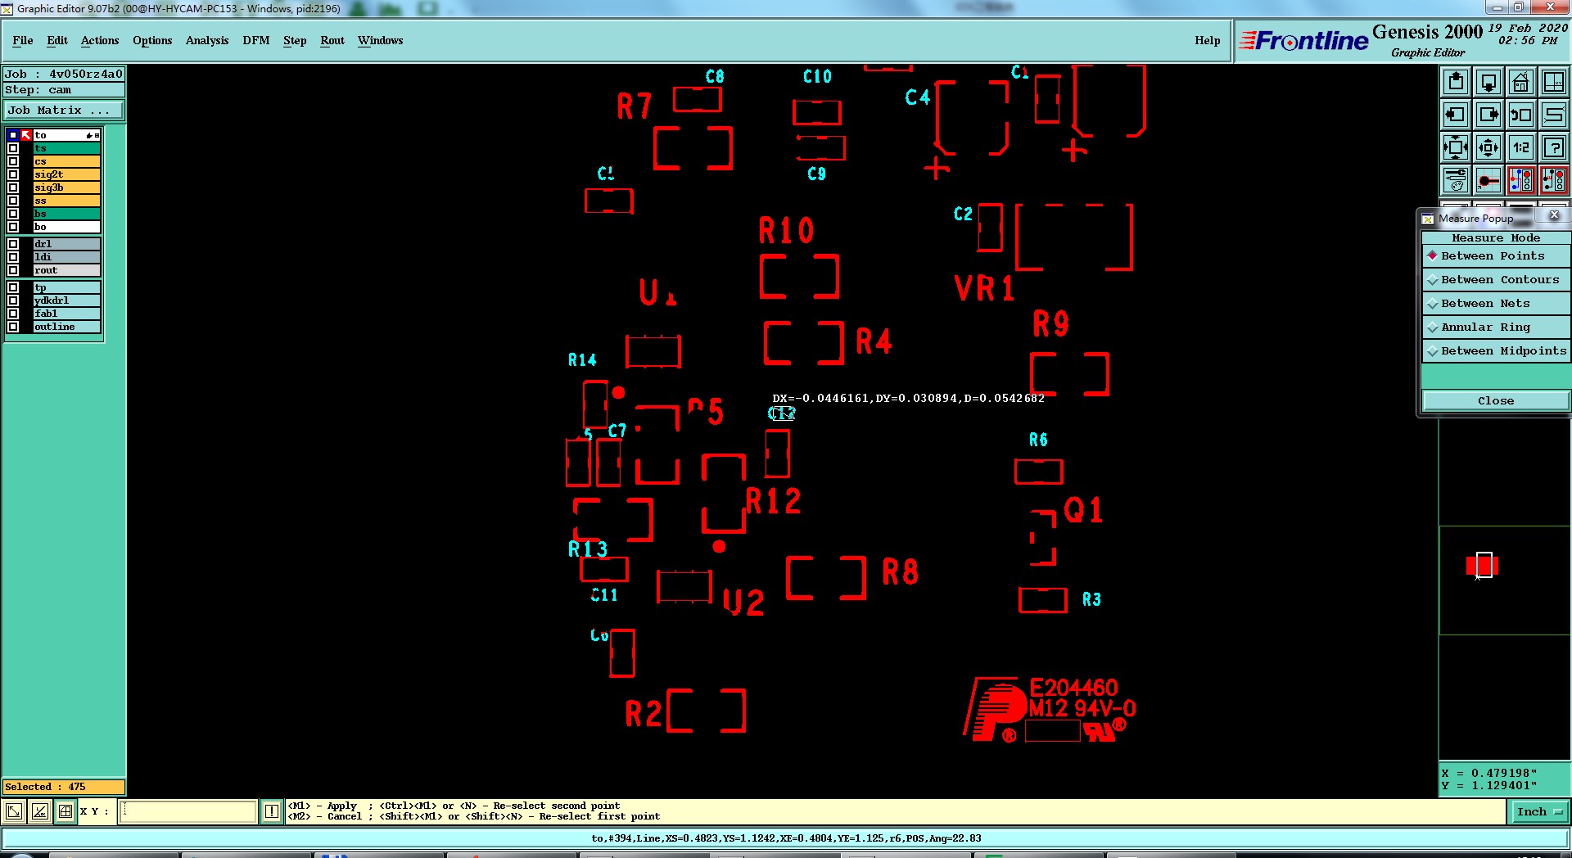1572x858 pixels.
Task: Click the pan right icon
Action: (1488, 115)
